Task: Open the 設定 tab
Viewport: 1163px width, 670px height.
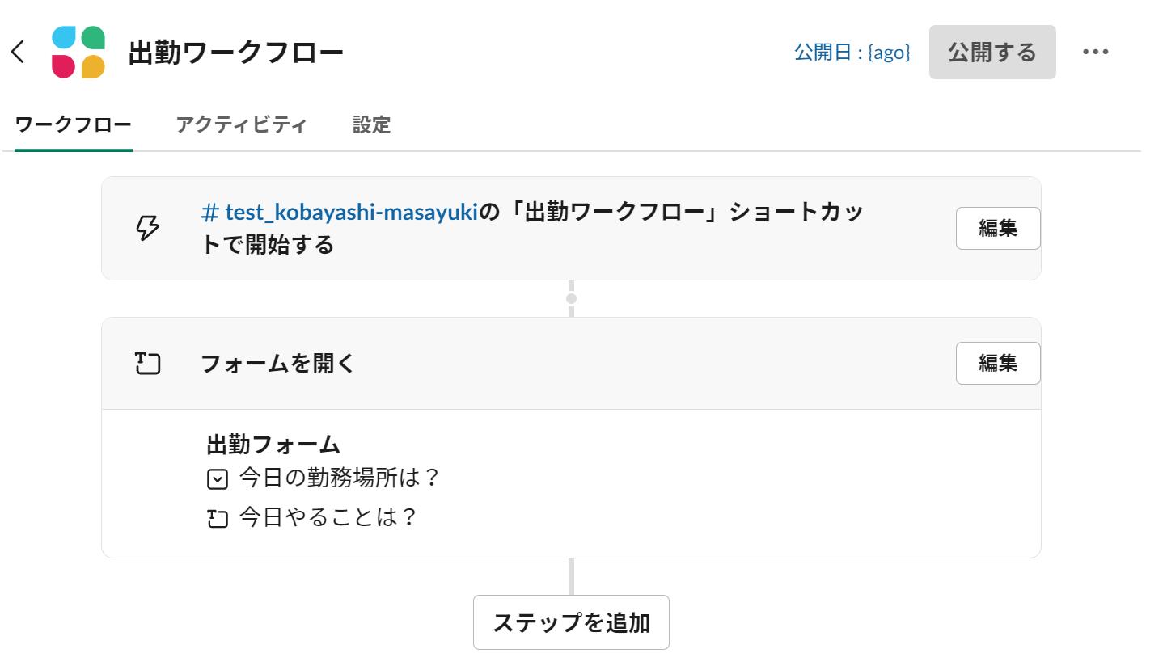Action: 371,125
